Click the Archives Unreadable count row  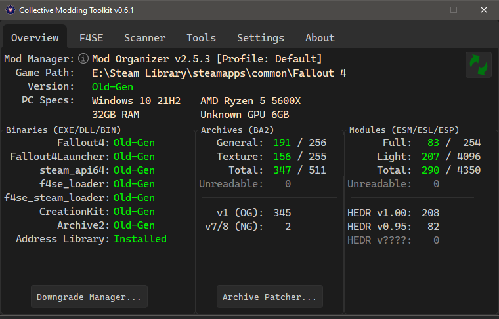(x=245, y=184)
